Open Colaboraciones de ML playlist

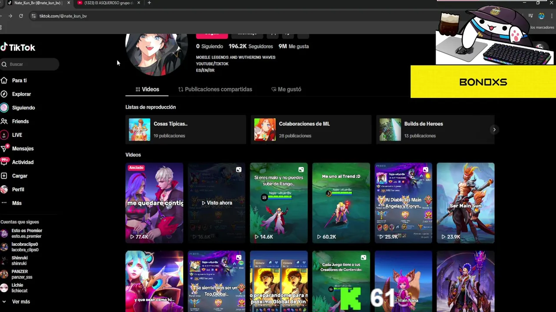click(311, 130)
